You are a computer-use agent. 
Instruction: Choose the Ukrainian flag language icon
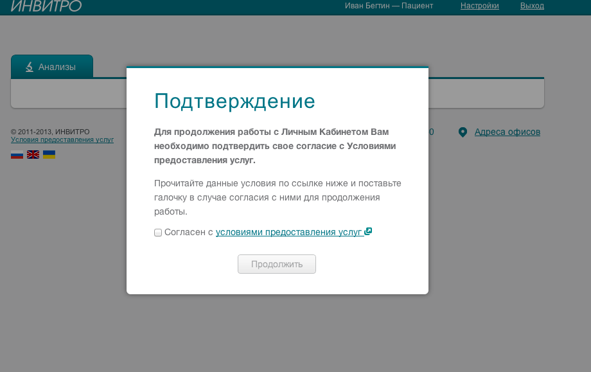coord(49,154)
